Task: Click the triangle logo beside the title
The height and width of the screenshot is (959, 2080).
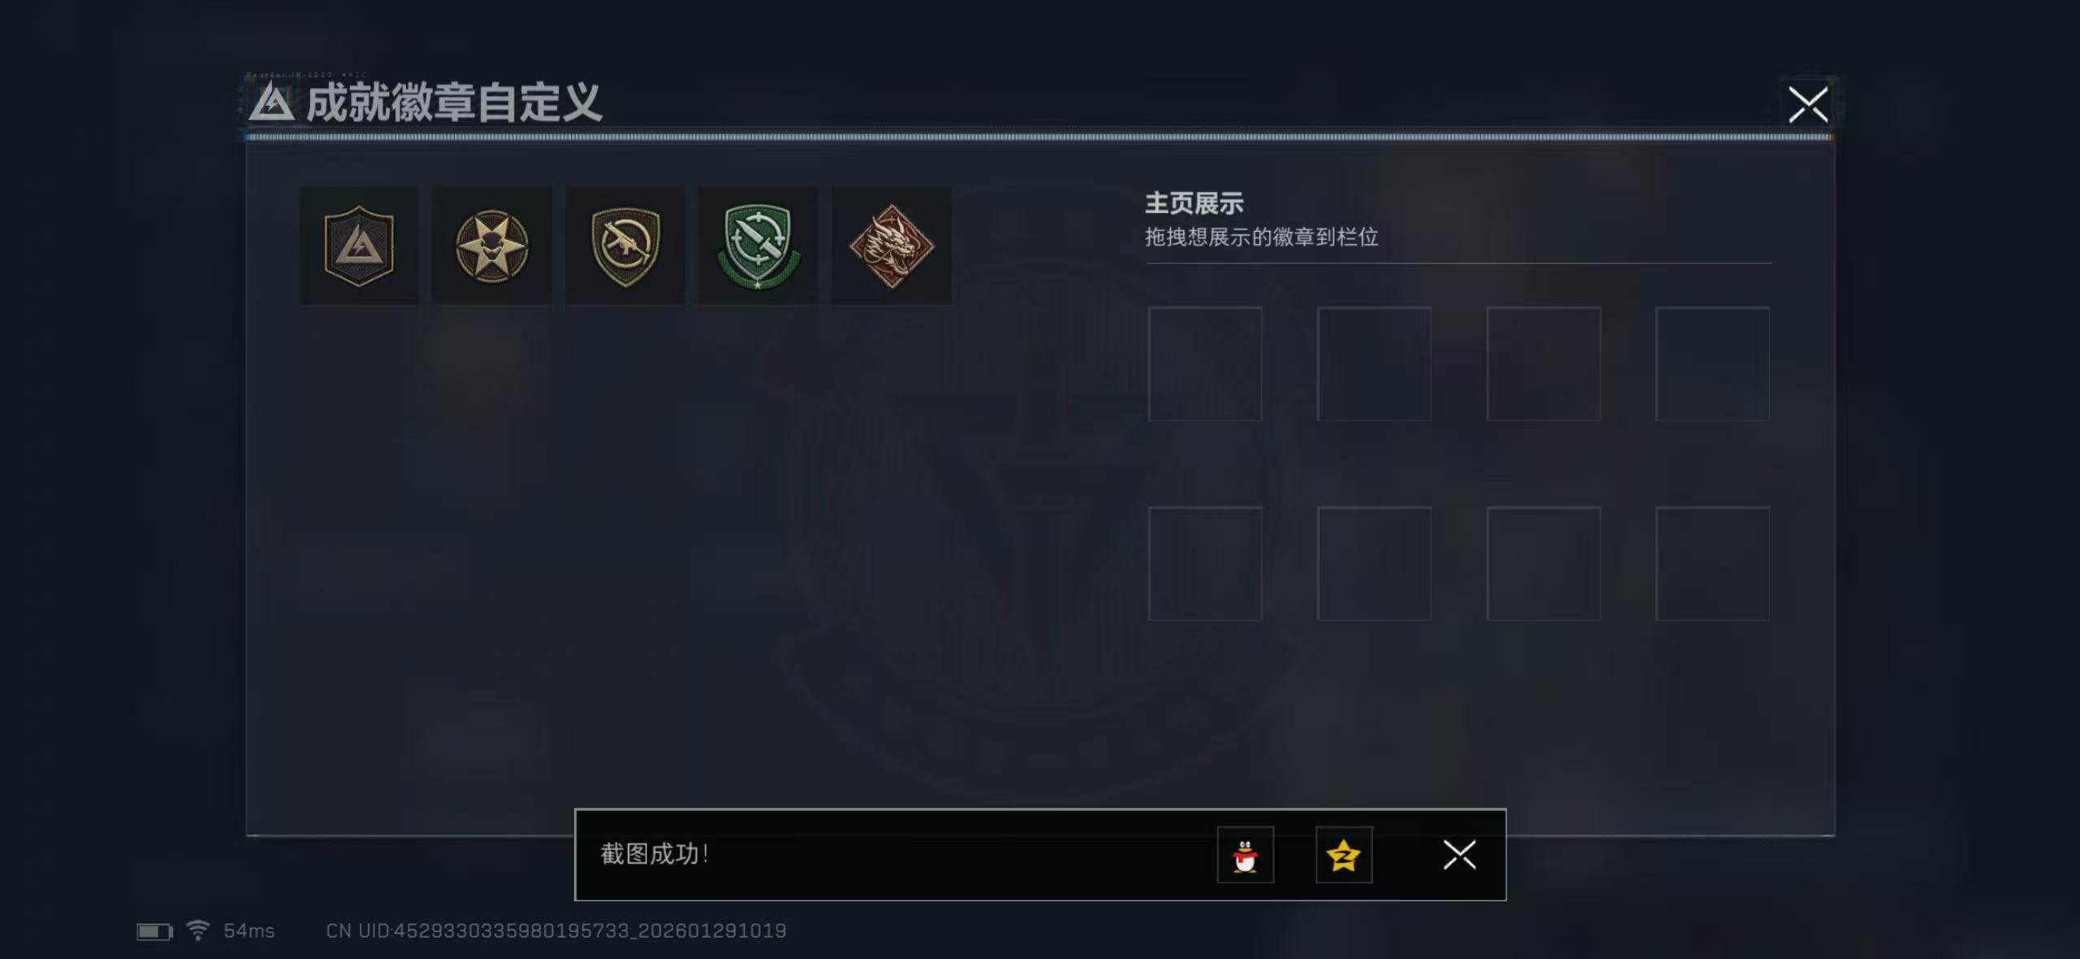Action: pos(271,103)
